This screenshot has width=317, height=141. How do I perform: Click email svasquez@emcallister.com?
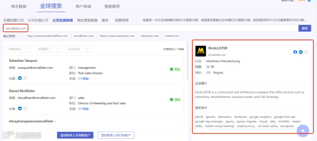(x=35, y=68)
